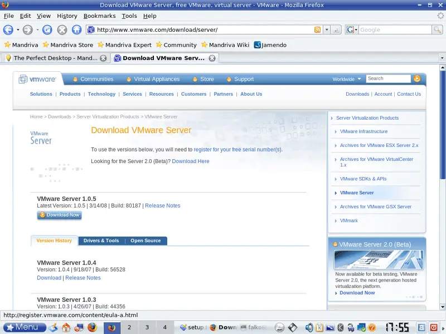
Task: Open the Home folder from taskbar
Action: (66, 327)
